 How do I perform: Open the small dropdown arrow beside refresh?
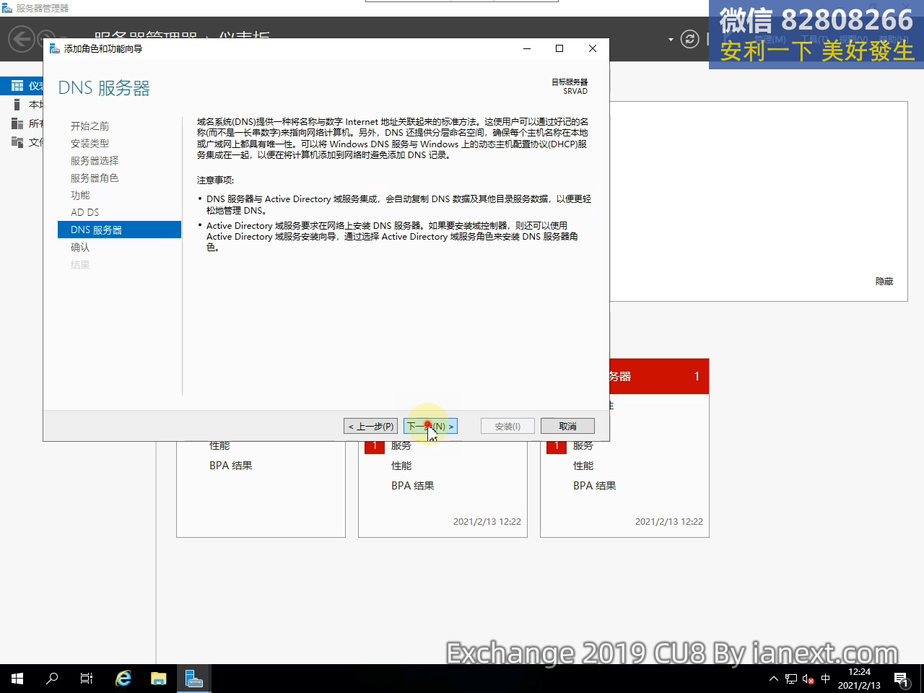tap(671, 40)
